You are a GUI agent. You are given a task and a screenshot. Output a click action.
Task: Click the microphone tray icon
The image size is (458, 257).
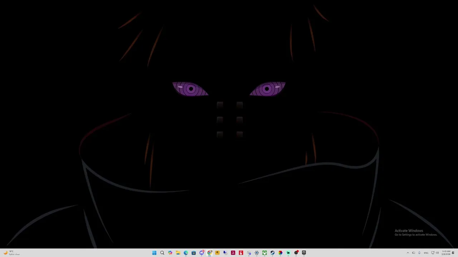point(419,253)
